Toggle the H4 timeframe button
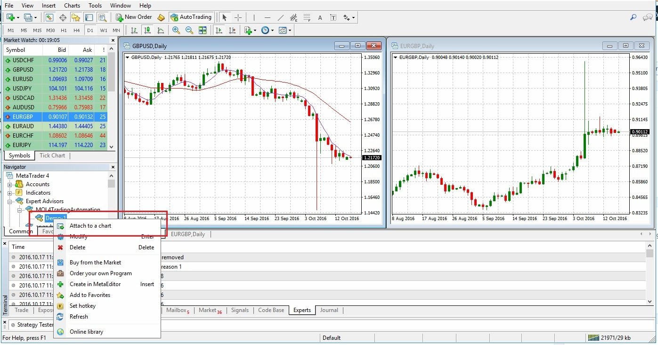The image size is (658, 345). click(77, 30)
